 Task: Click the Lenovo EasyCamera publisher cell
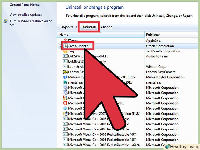(x=161, y=72)
